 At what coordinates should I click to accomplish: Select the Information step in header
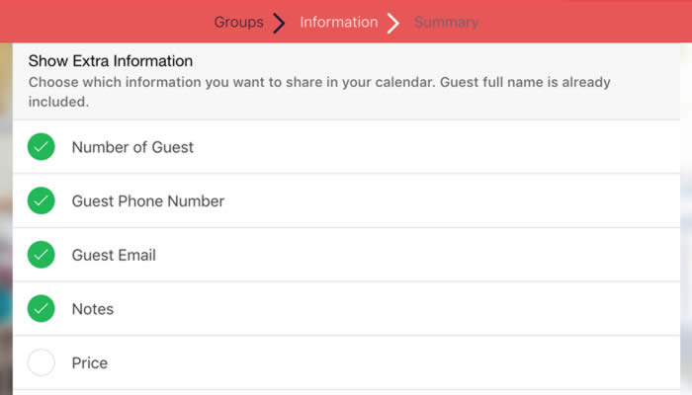click(339, 22)
